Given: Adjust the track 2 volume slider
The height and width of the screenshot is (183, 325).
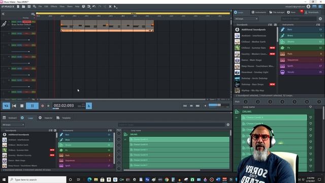Looking at the screenshot, I should point(20,40).
